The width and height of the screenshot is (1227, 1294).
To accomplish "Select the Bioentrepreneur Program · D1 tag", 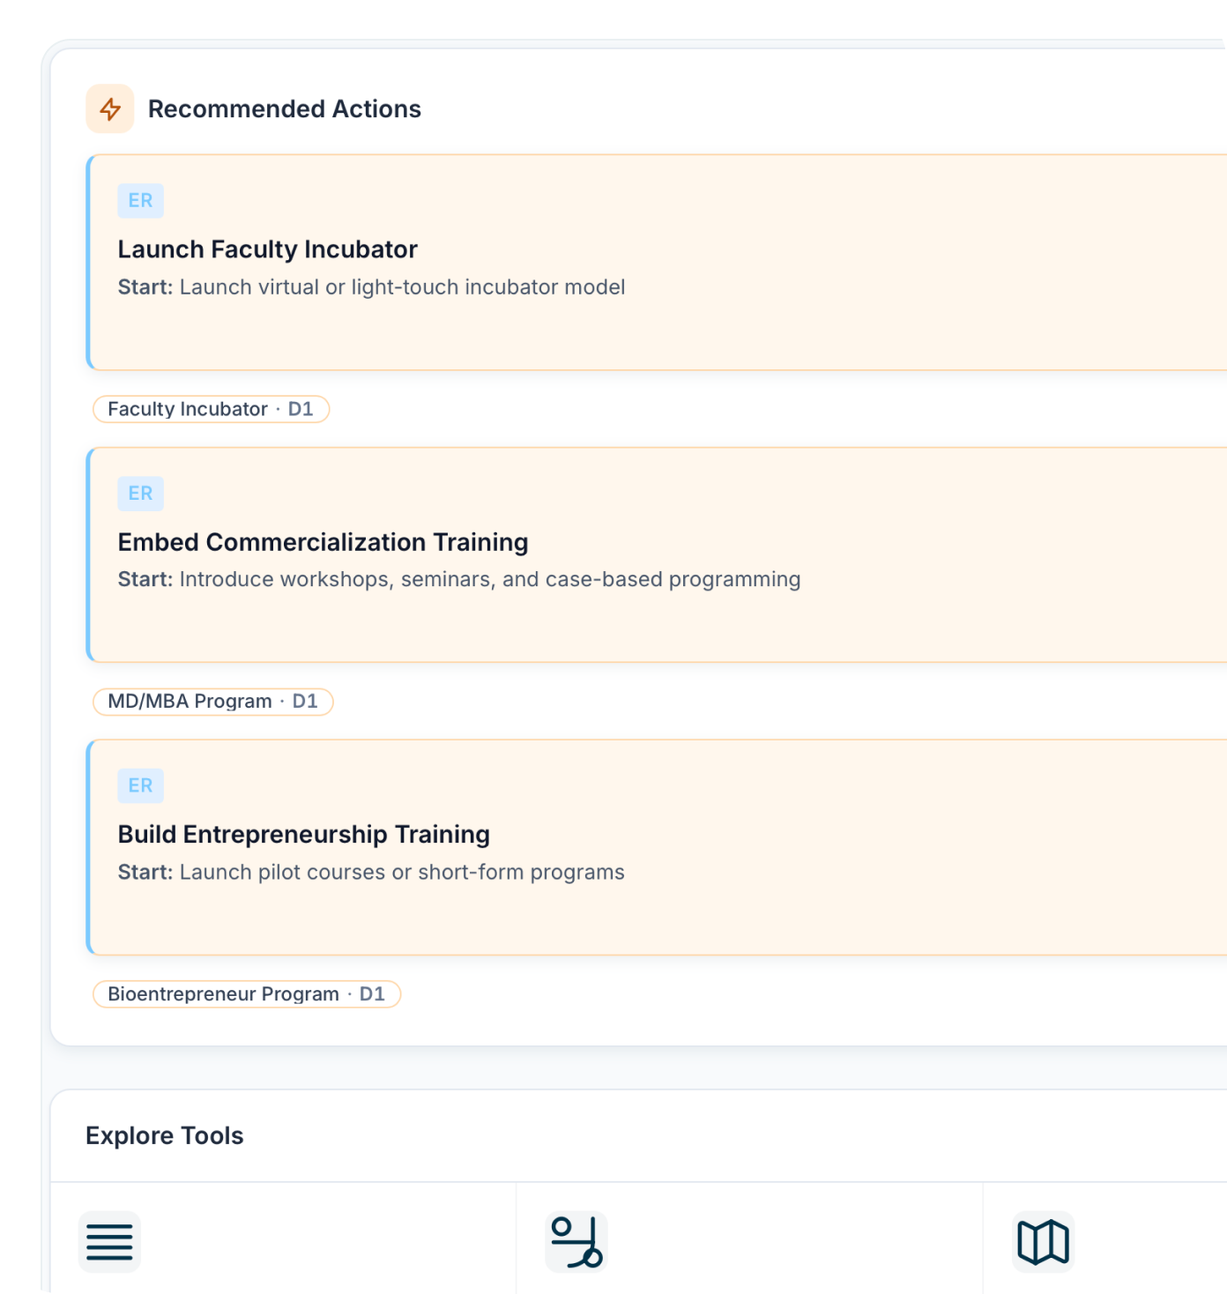I will coord(246,994).
